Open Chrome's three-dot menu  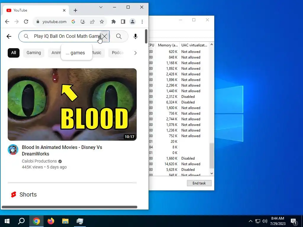point(142,22)
